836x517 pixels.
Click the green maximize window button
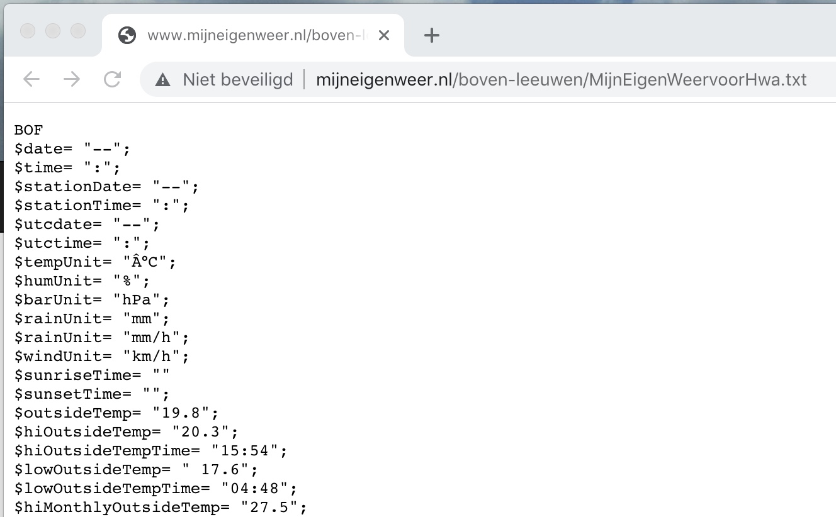pyautogui.click(x=77, y=31)
